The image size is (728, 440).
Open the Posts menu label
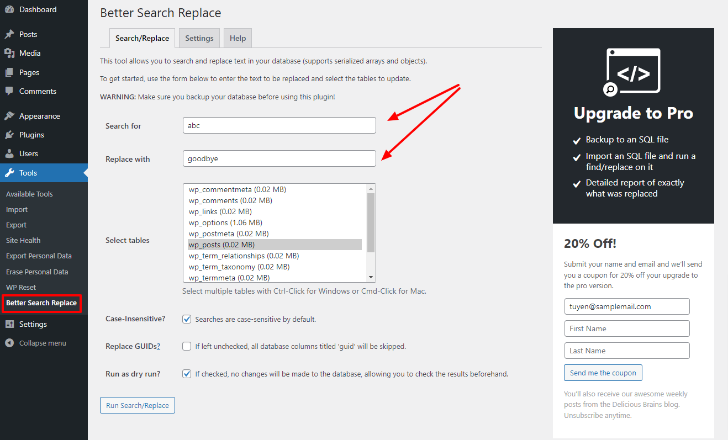28,34
